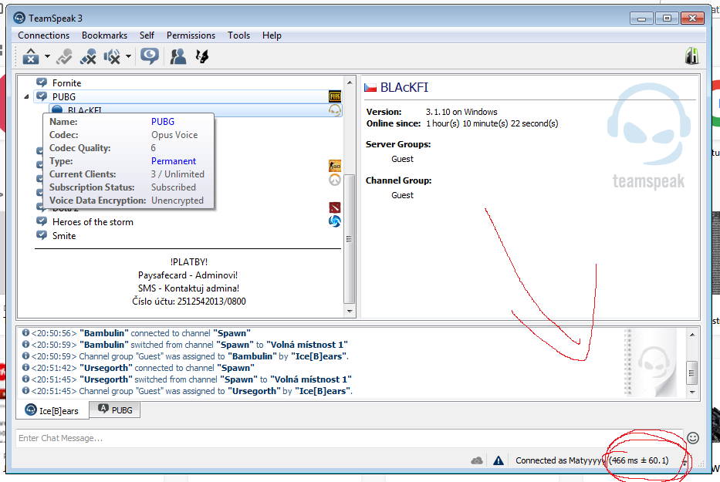Click the Overwatch channel icon
This screenshot has height=482, width=720.
click(335, 180)
